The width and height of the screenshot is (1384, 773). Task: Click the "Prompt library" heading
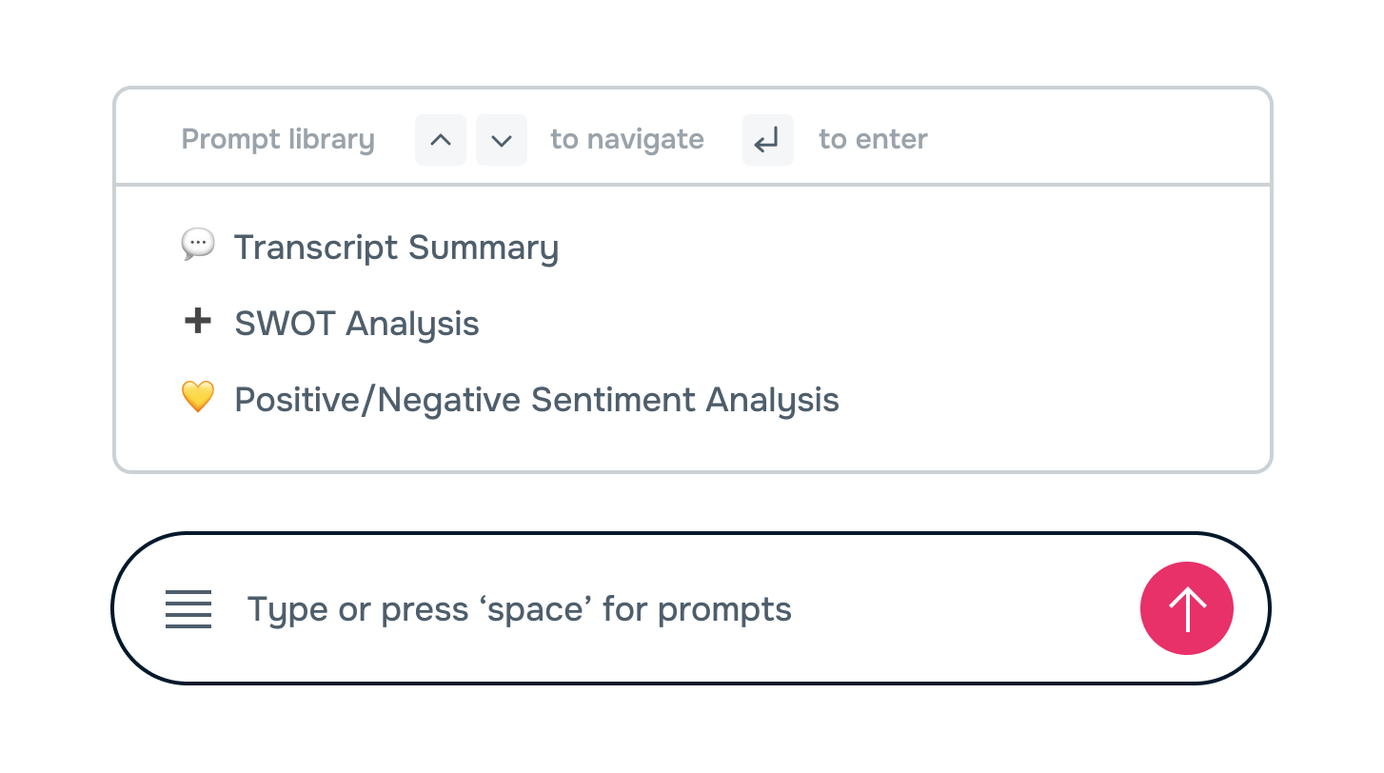(278, 140)
